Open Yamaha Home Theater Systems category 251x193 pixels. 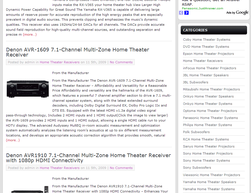(209, 189)
